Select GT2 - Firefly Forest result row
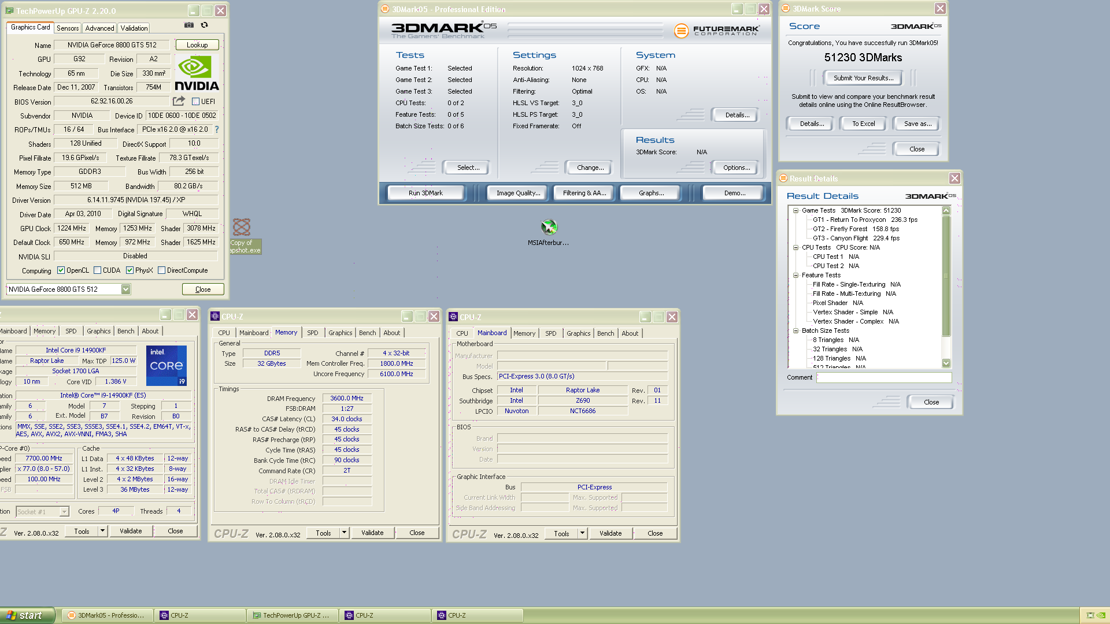The height and width of the screenshot is (624, 1110). coord(856,229)
